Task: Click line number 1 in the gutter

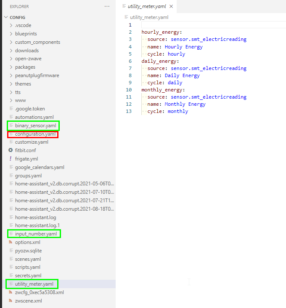Action: (130, 25)
